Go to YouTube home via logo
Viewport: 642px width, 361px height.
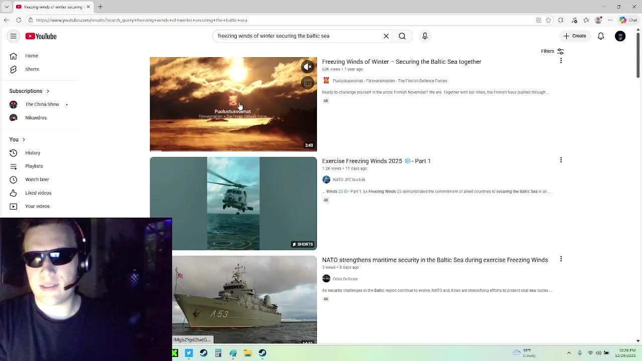click(41, 36)
